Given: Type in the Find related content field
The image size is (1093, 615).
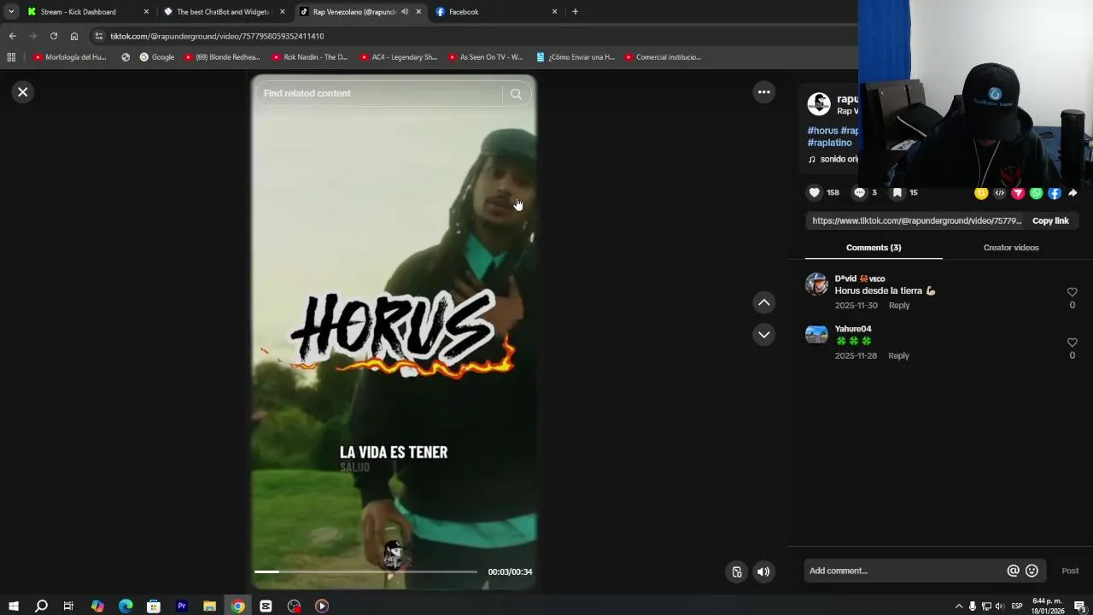Looking at the screenshot, I should click(x=380, y=94).
